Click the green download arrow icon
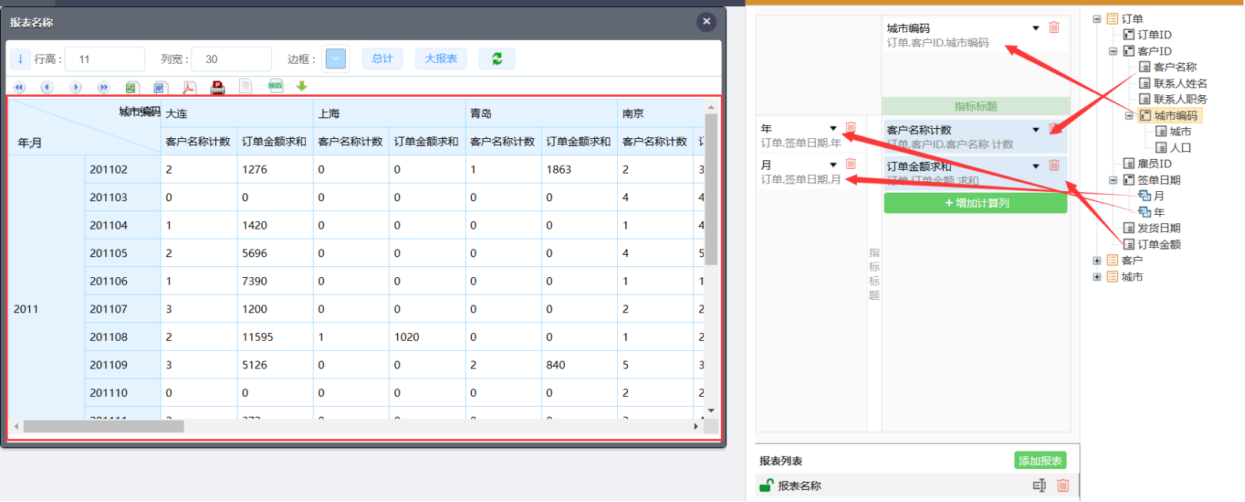 coord(302,86)
